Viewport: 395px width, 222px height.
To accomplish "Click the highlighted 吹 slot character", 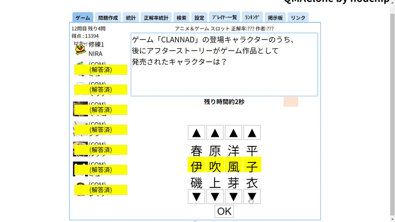I will click(x=215, y=165).
